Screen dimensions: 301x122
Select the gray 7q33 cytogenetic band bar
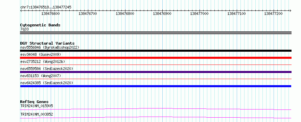click(x=156, y=33)
